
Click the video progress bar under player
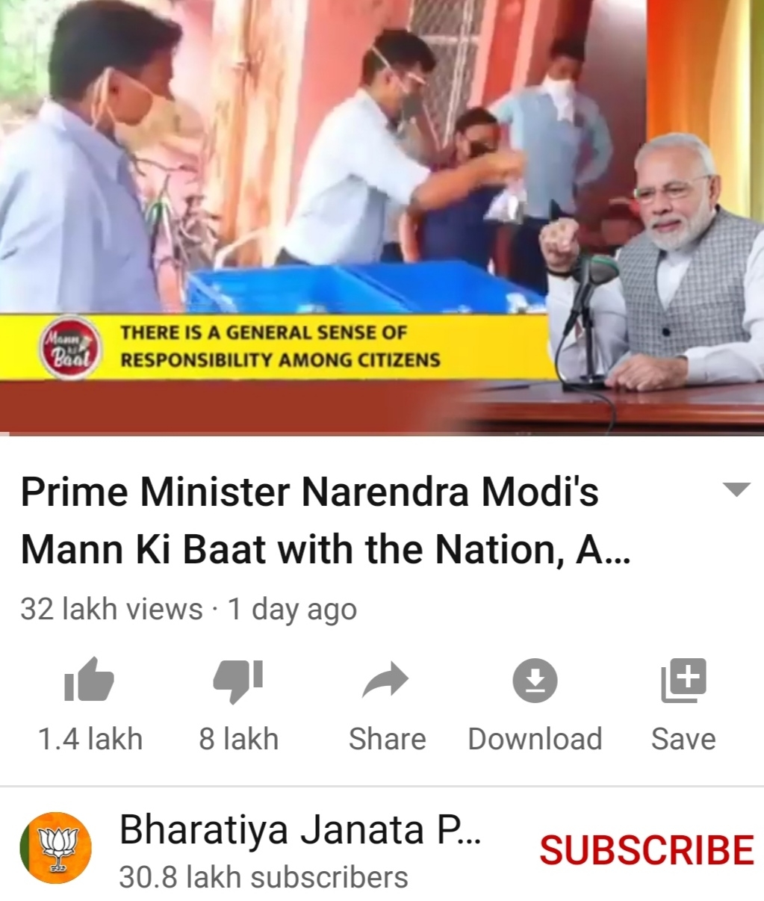point(382,433)
